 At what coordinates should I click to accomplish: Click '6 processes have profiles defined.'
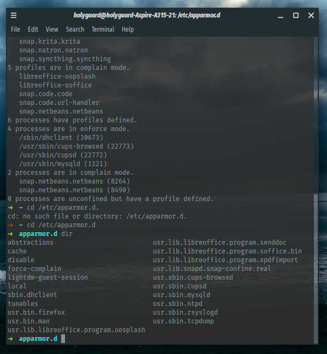coord(73,120)
